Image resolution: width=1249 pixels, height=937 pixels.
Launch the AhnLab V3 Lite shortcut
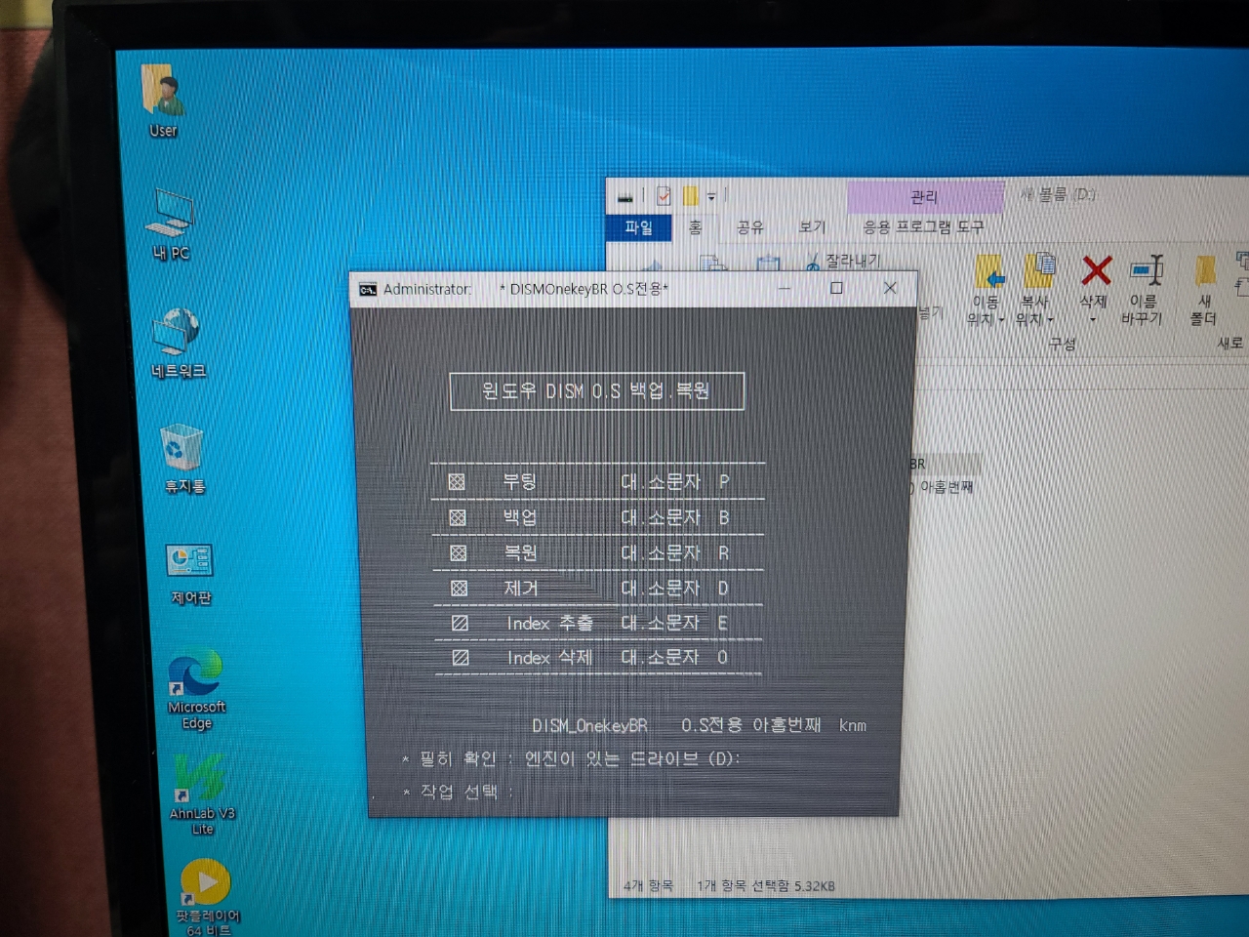coord(202,795)
